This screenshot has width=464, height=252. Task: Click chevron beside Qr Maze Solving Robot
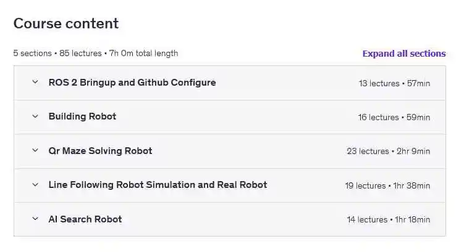click(x=35, y=151)
